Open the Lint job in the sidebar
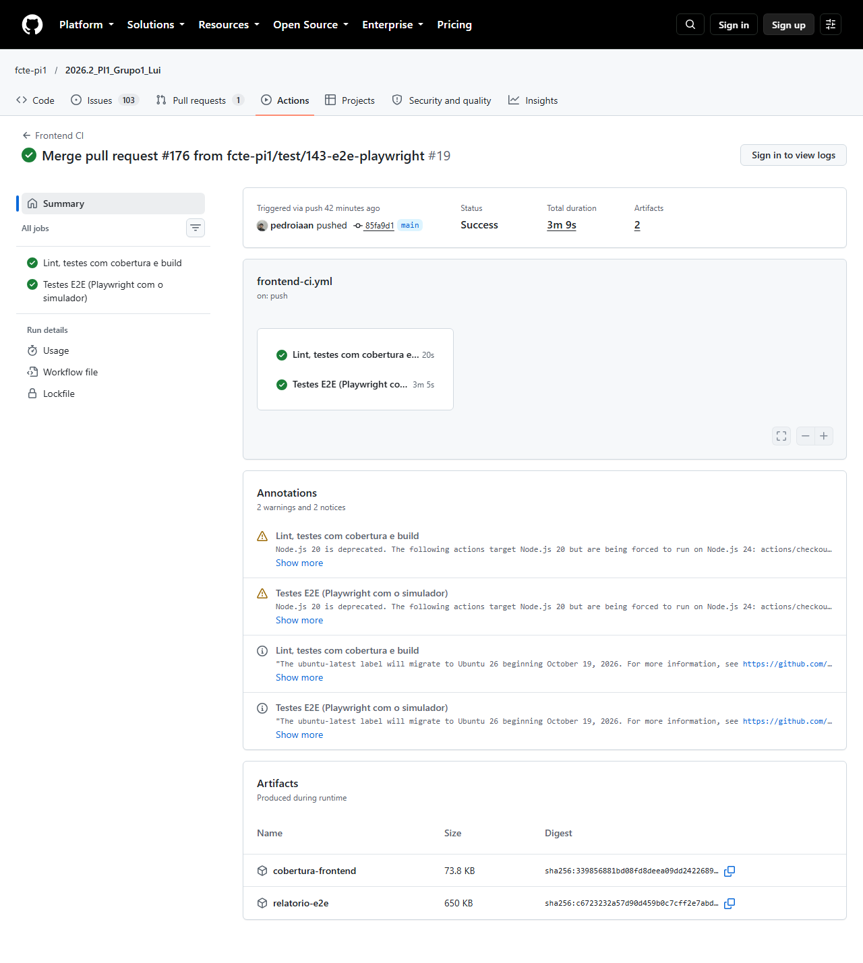 pyautogui.click(x=113, y=263)
